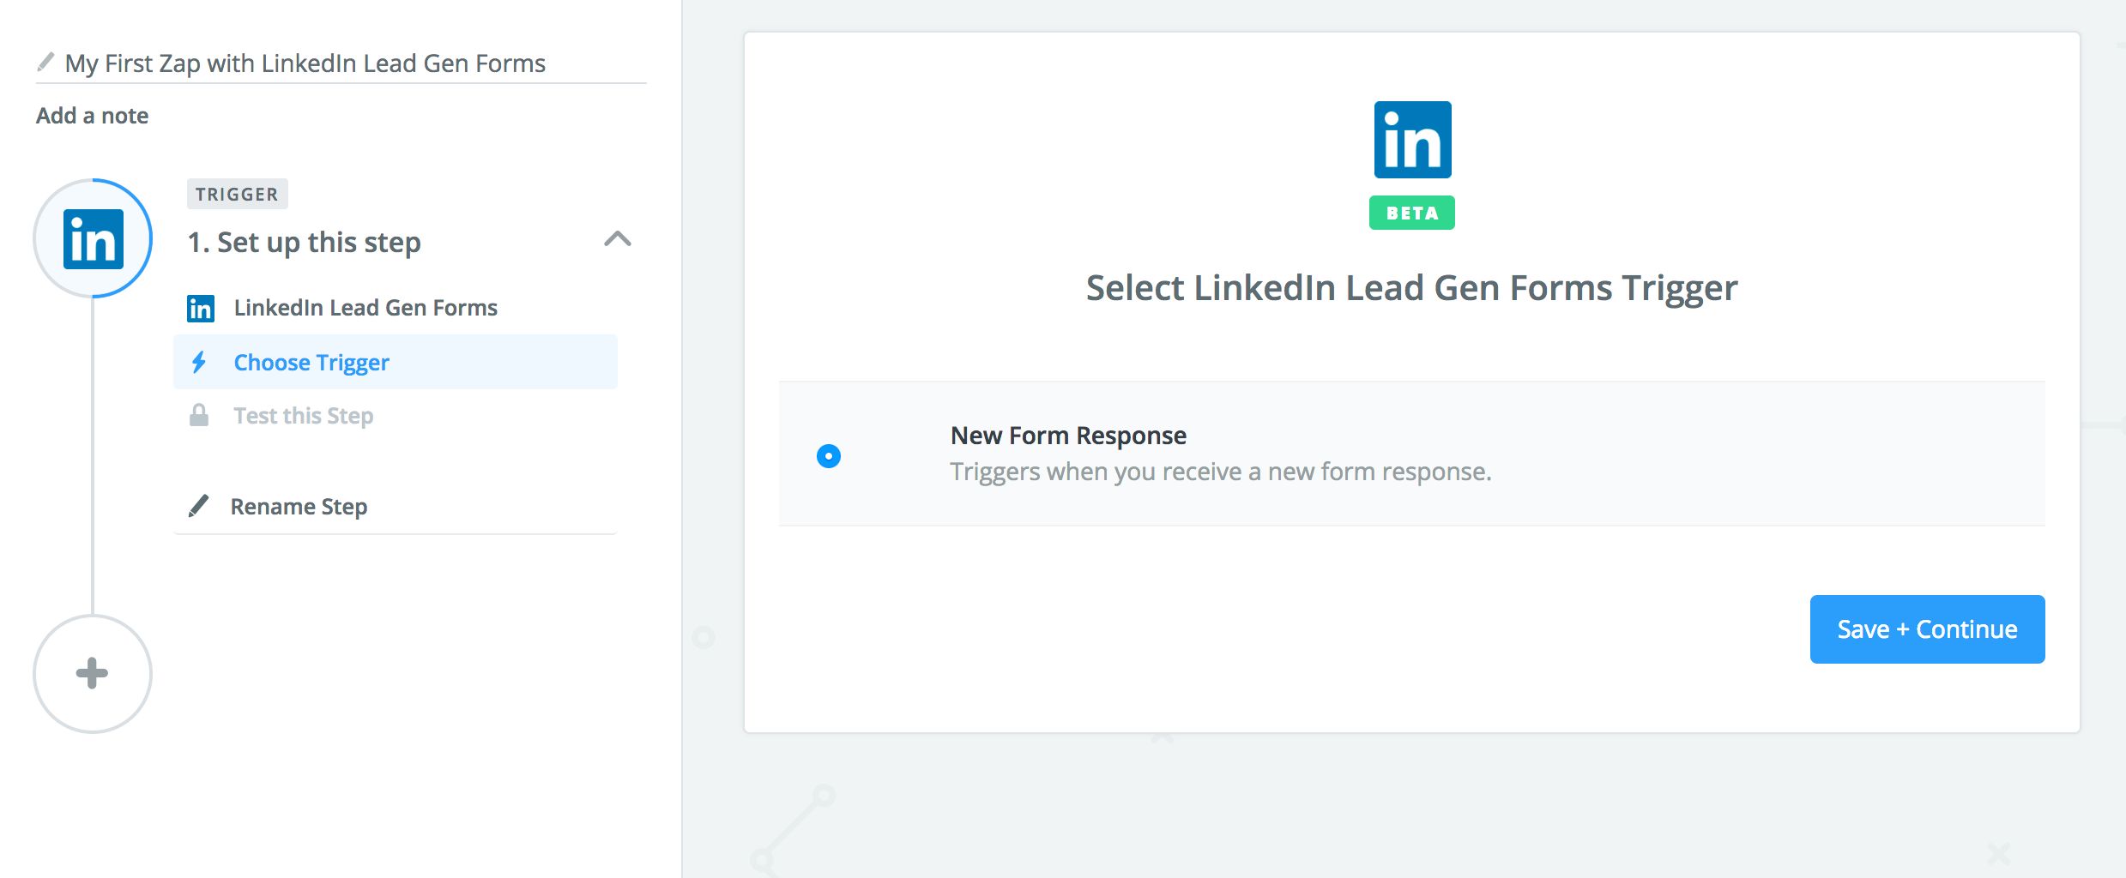Open Add a note

91,114
